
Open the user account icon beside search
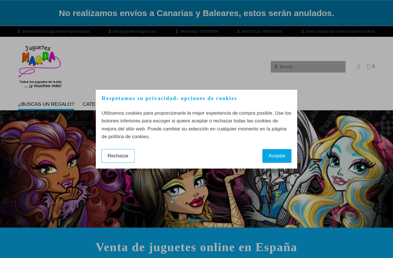(358, 67)
